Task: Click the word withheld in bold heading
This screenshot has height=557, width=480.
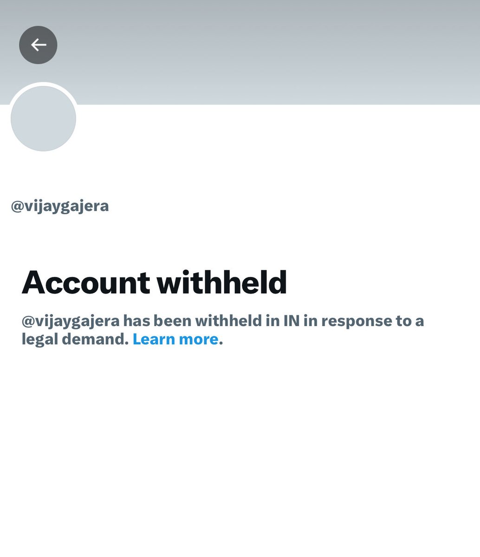Action: click(222, 282)
